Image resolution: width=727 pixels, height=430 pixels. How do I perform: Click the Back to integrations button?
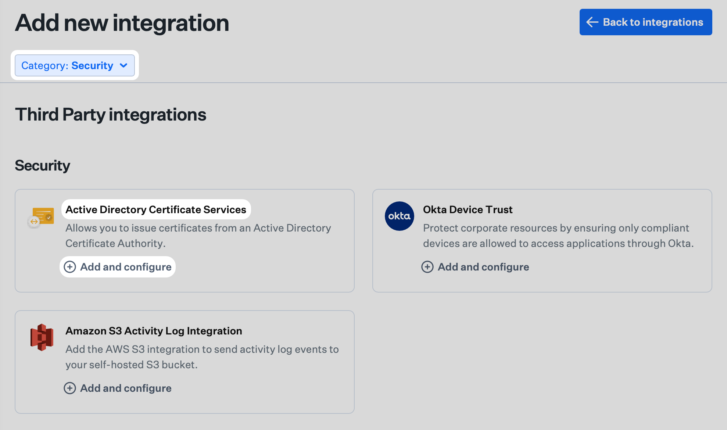pos(646,22)
